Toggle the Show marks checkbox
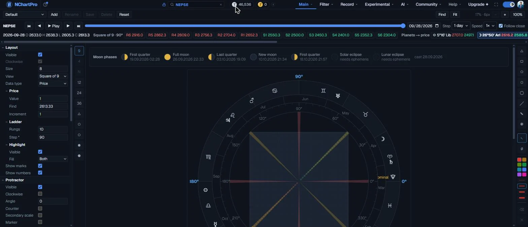 point(40,166)
